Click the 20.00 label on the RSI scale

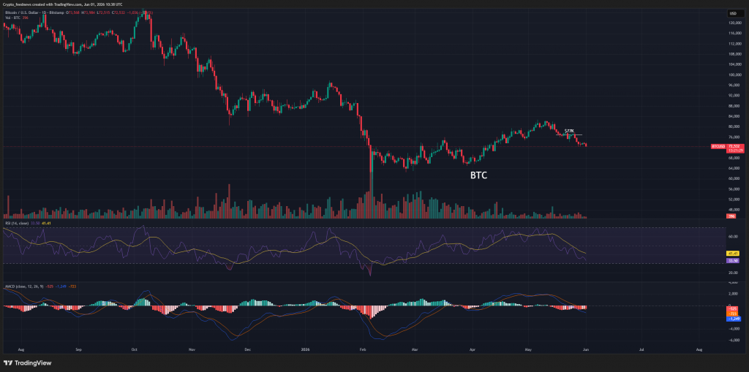pyautogui.click(x=733, y=272)
